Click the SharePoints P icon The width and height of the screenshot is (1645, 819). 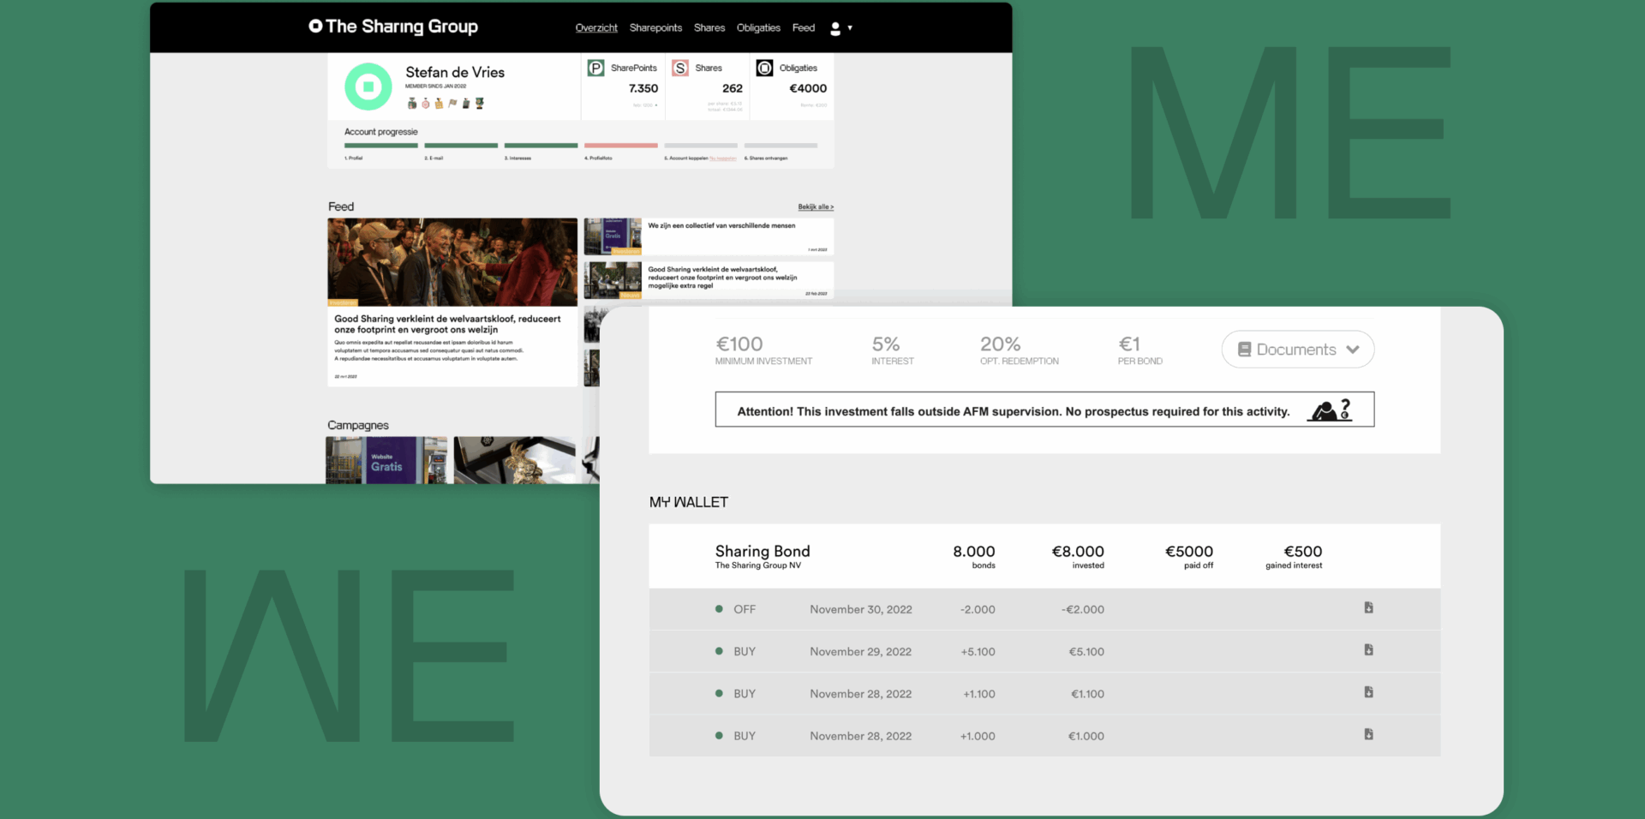tap(596, 68)
